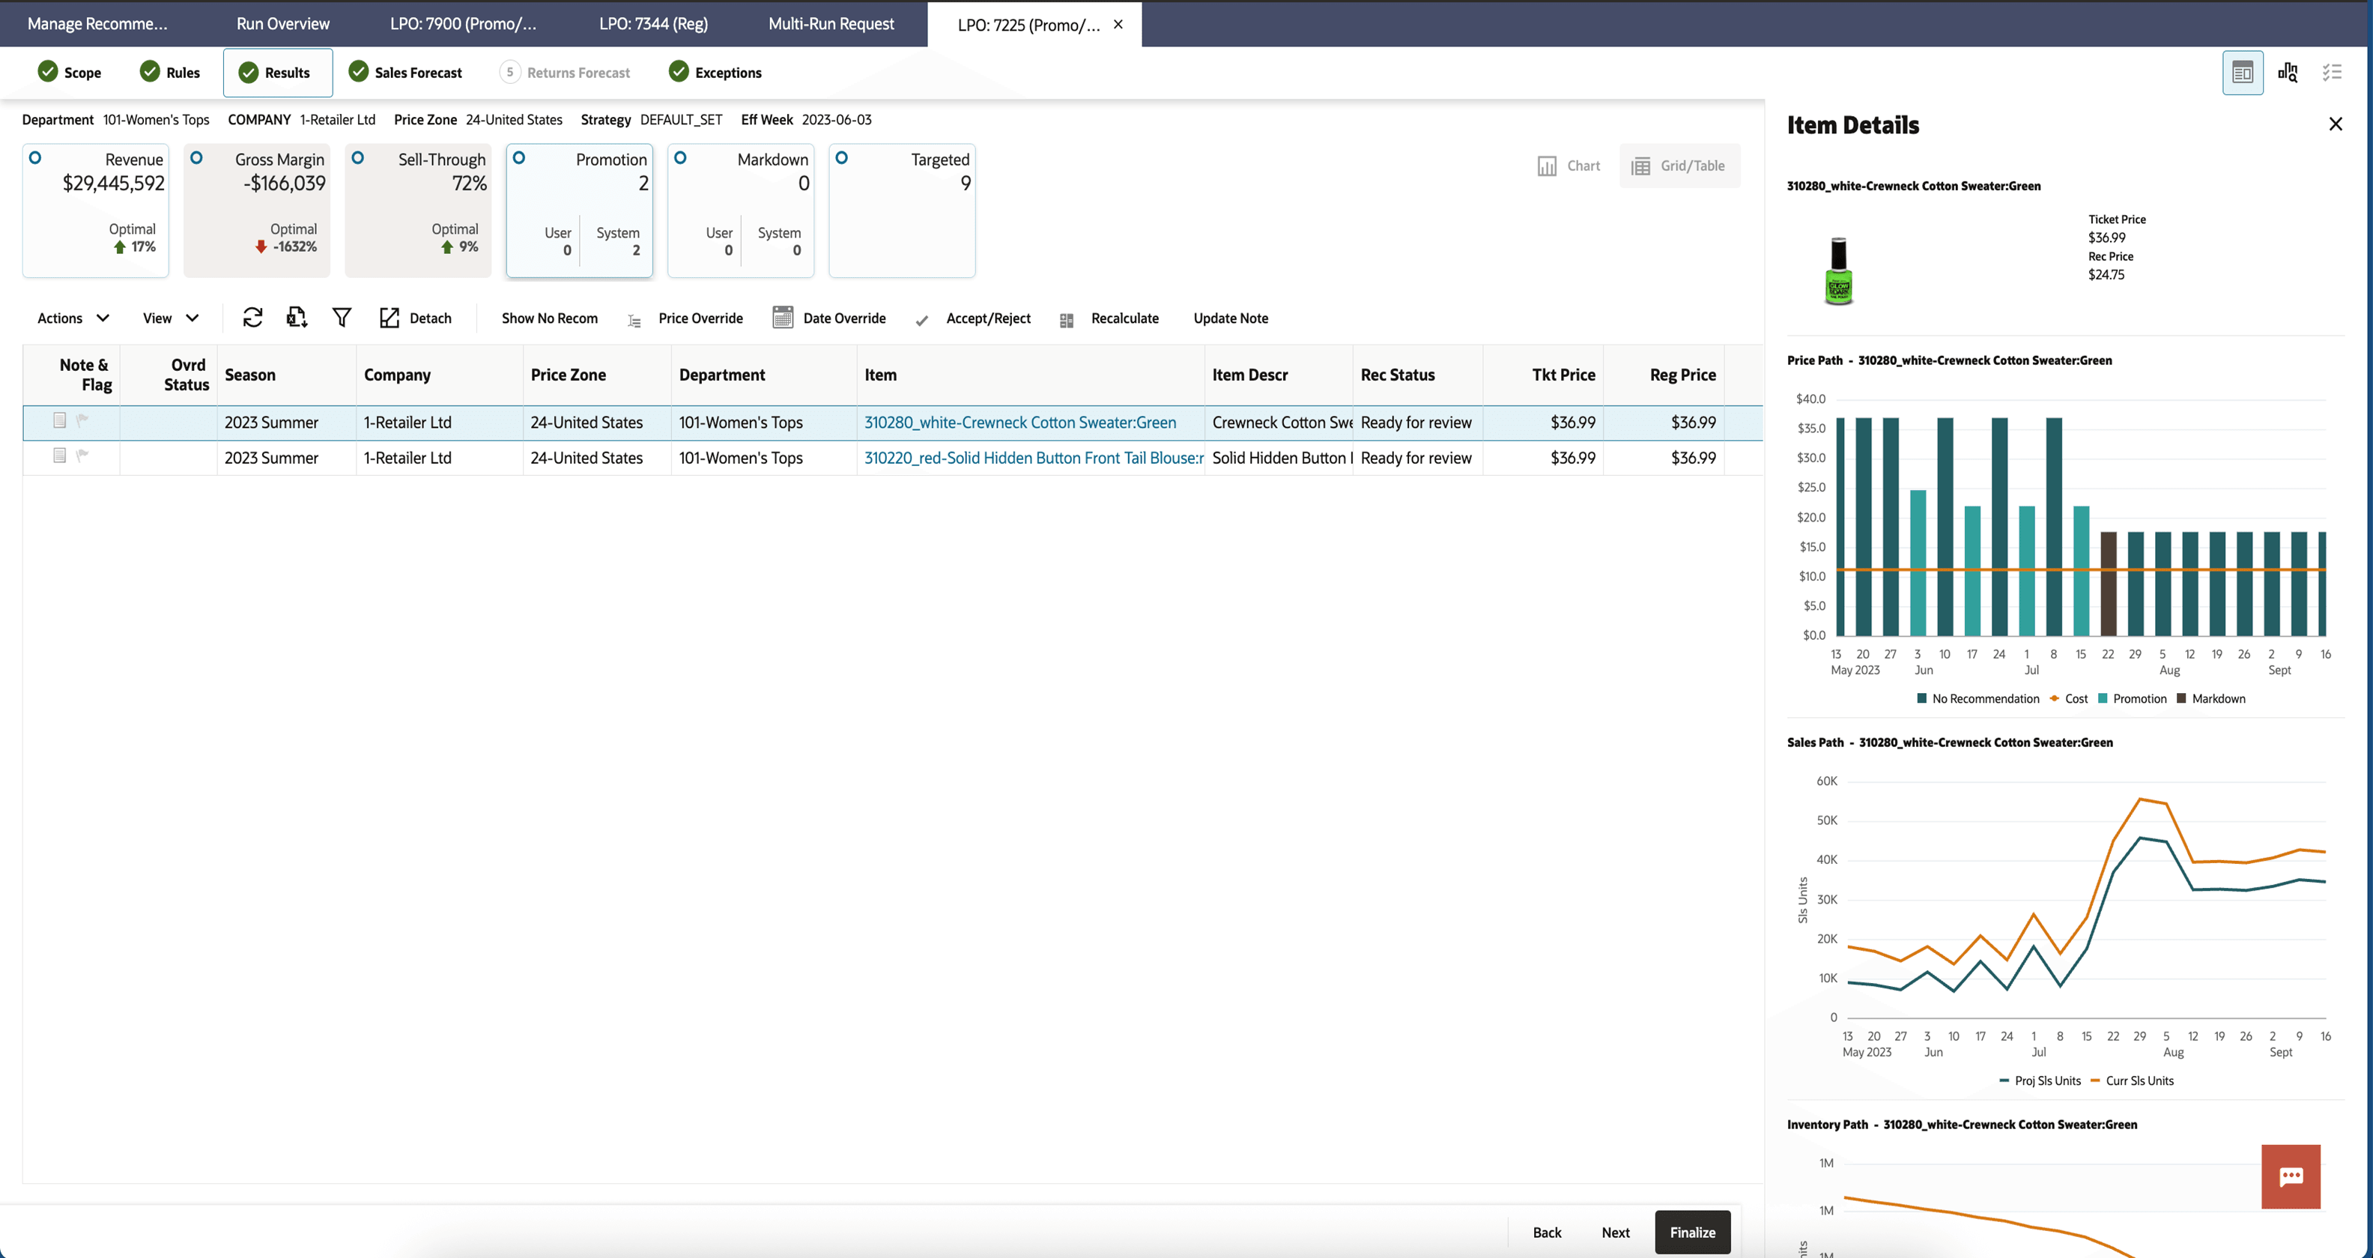Viewport: 2373px width, 1258px height.
Task: Click the chart search analytics icon
Action: point(2288,73)
